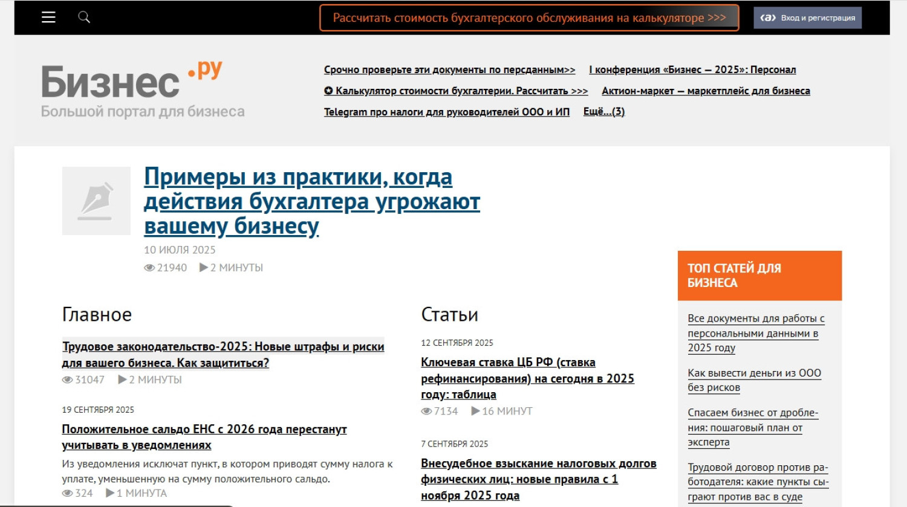Open the Telegram про налоги link
The image size is (907, 507).
coord(446,112)
